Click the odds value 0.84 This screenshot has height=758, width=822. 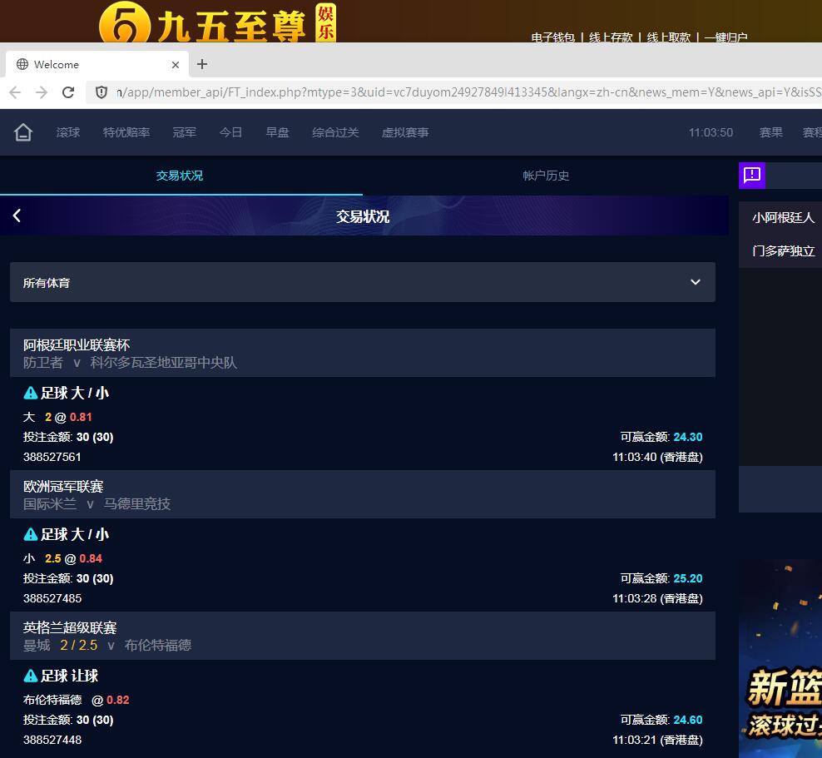[91, 559]
